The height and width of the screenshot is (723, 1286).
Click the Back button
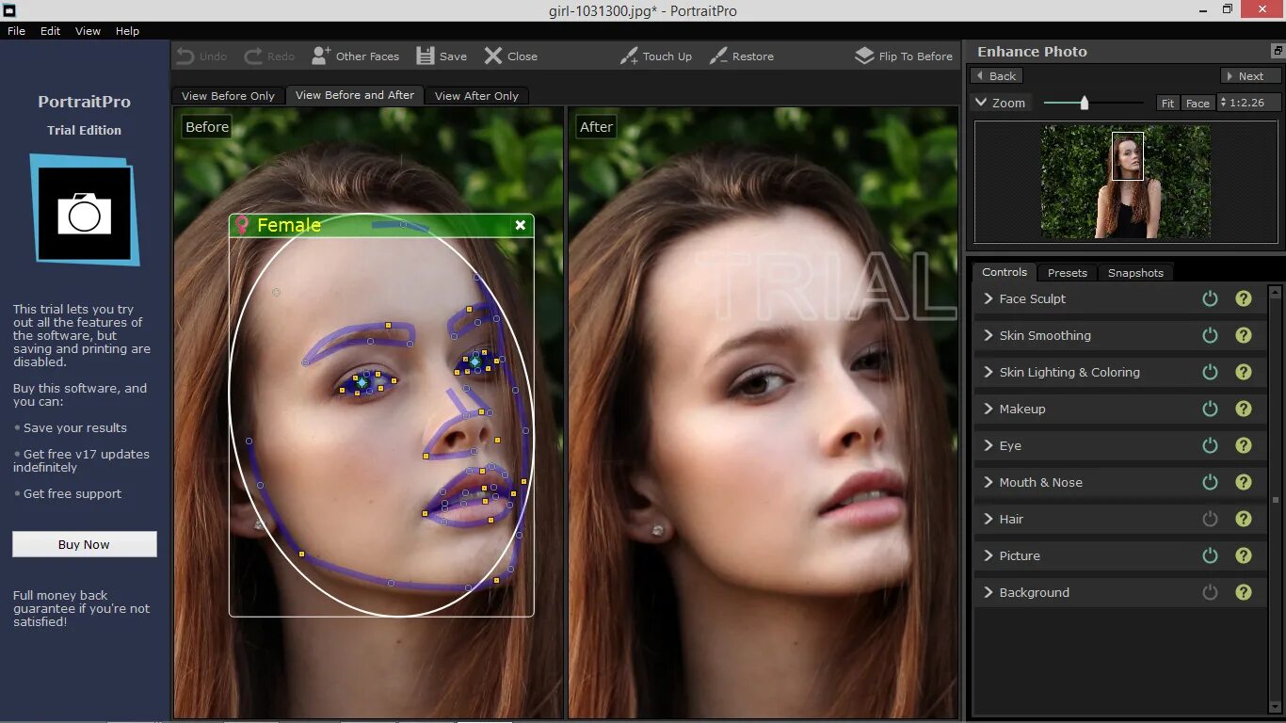(996, 76)
